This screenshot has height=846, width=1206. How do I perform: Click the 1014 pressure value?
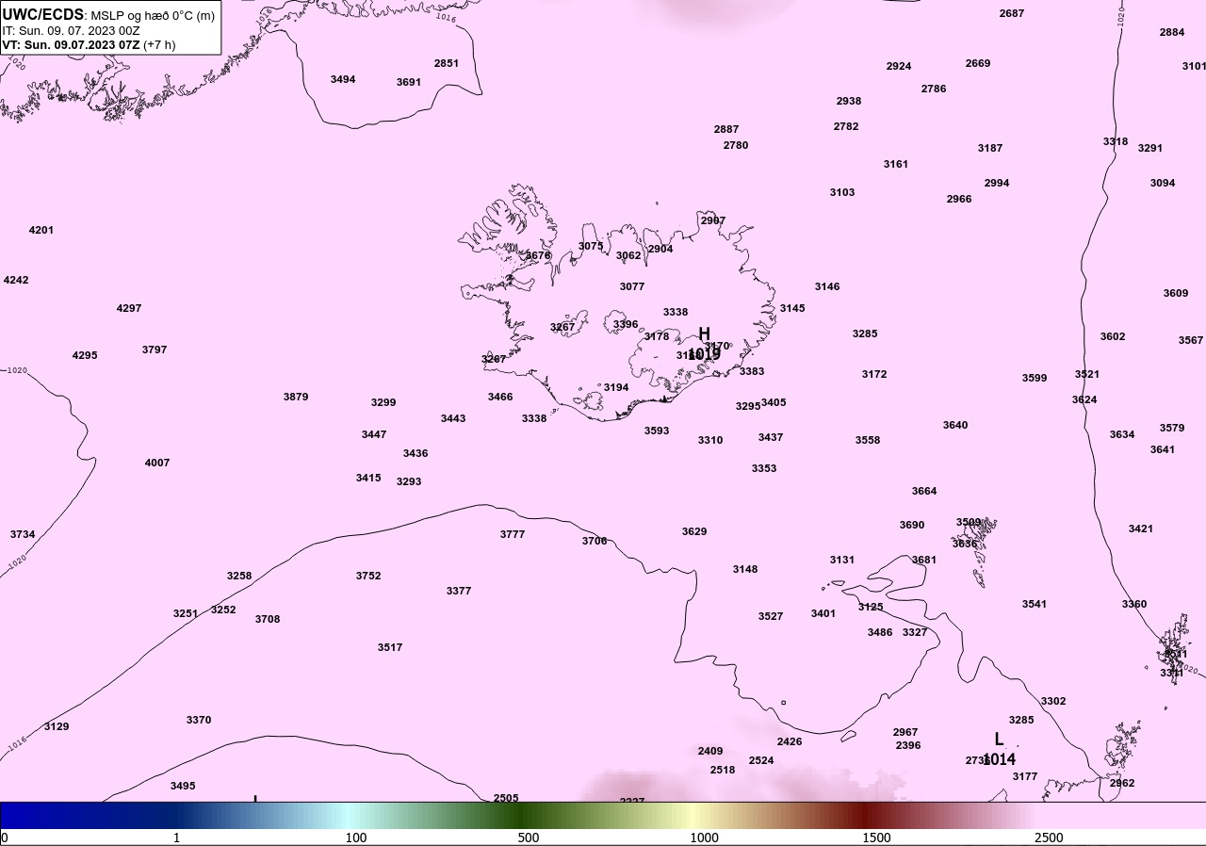(999, 759)
